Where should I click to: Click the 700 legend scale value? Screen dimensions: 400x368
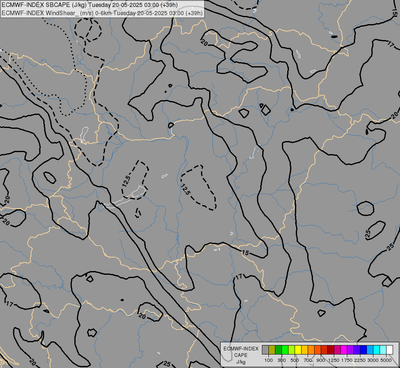point(308,360)
